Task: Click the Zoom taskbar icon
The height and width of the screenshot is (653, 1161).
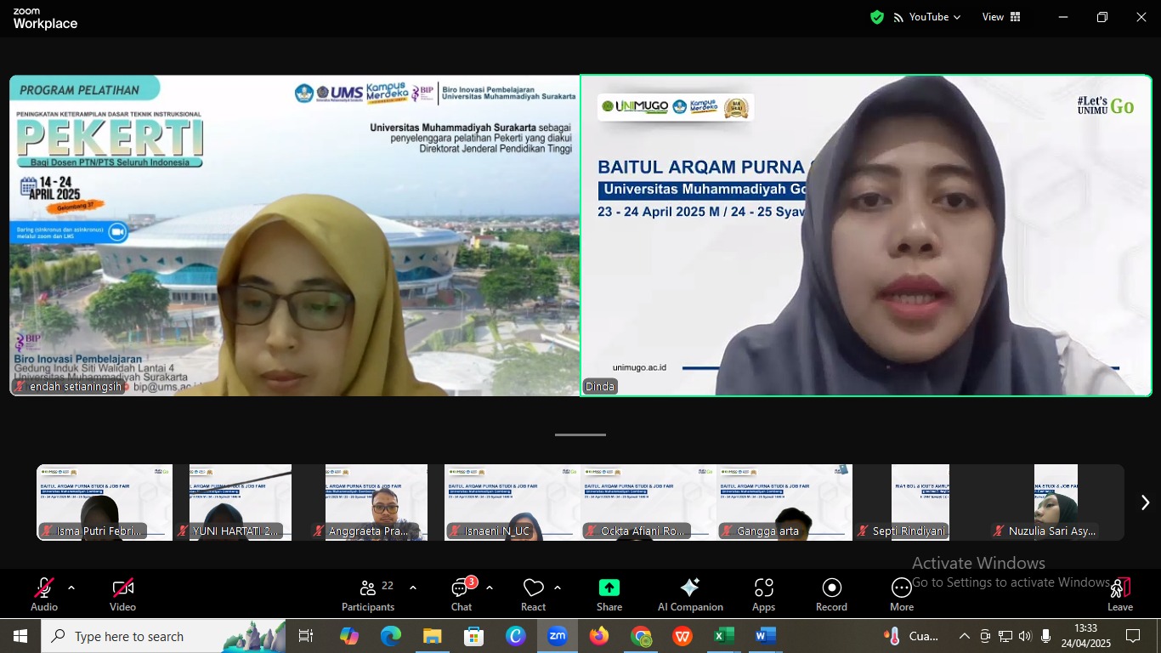Action: click(558, 636)
